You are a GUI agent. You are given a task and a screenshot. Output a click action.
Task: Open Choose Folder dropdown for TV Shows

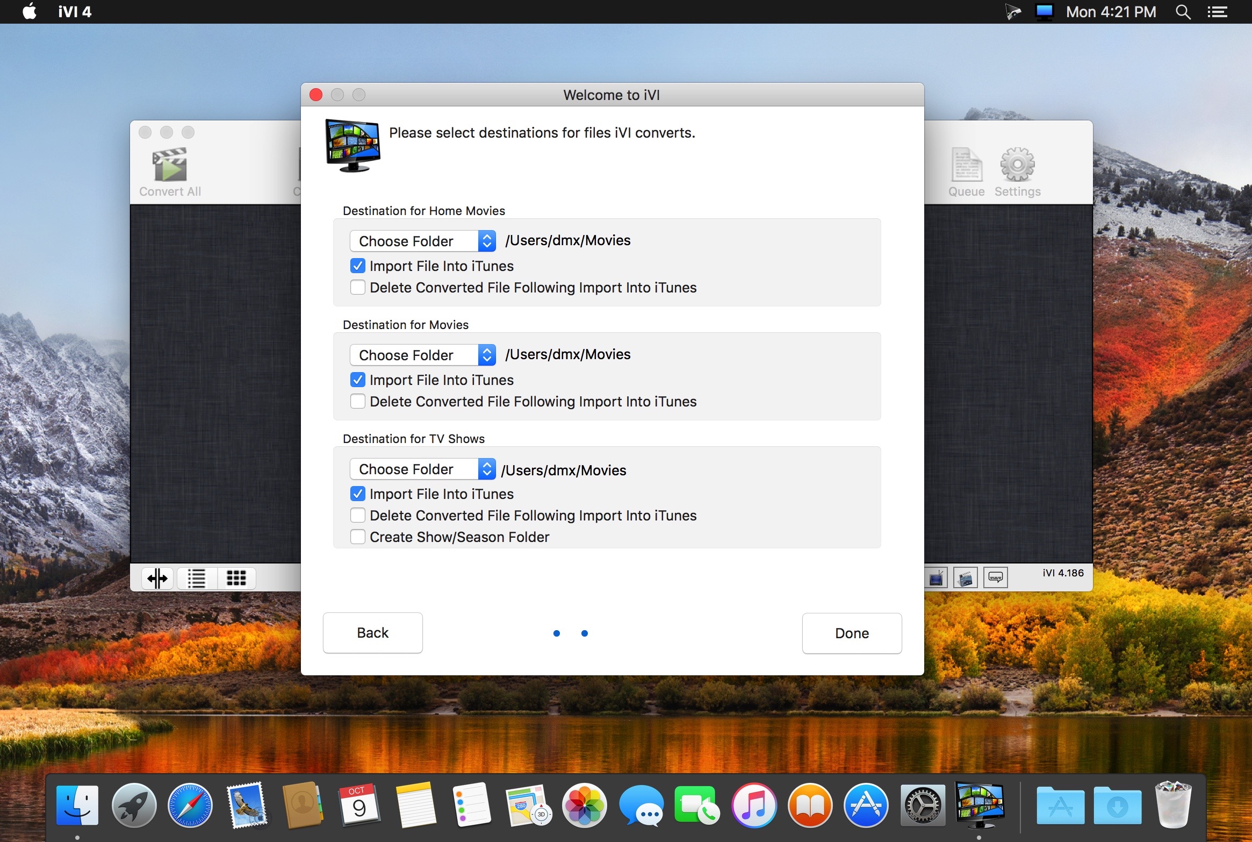pos(422,469)
